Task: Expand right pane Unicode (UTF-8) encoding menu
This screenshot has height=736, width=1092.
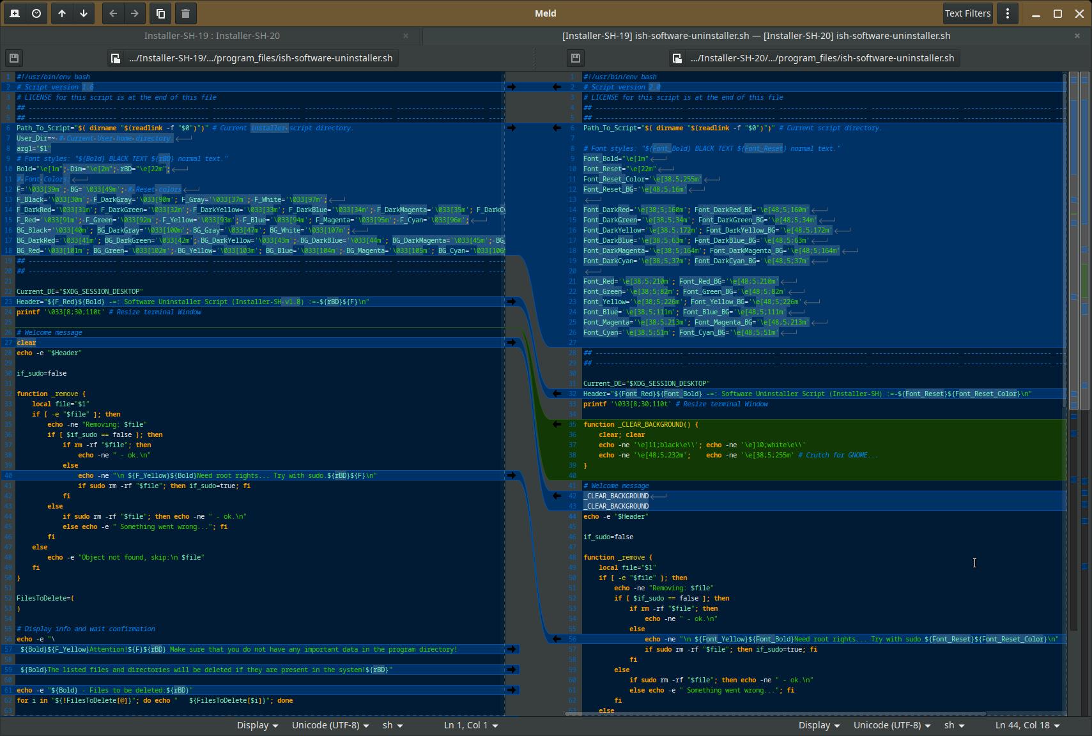Action: click(891, 725)
